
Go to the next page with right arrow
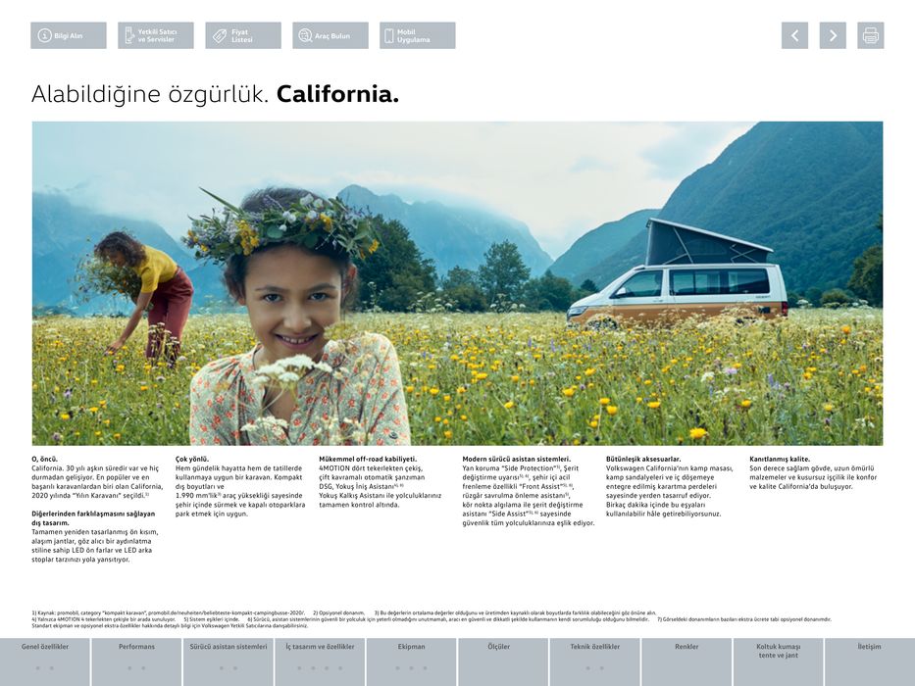click(833, 35)
